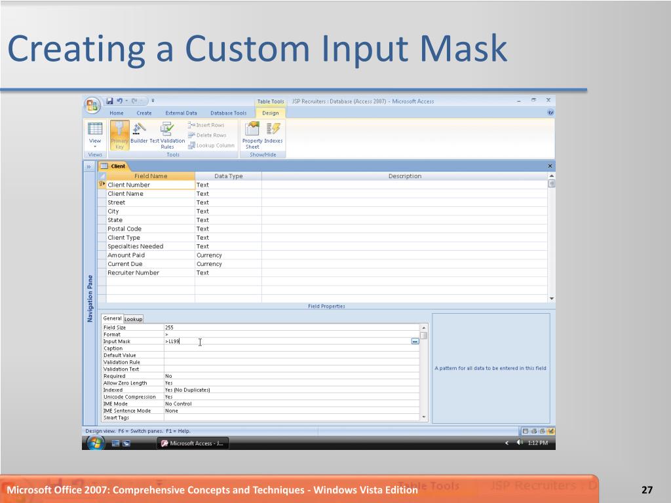Open the External Data tab
This screenshot has width=671, height=503.
[181, 113]
